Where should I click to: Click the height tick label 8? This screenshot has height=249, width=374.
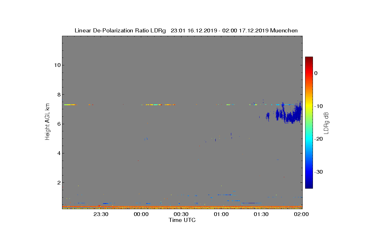58,94
